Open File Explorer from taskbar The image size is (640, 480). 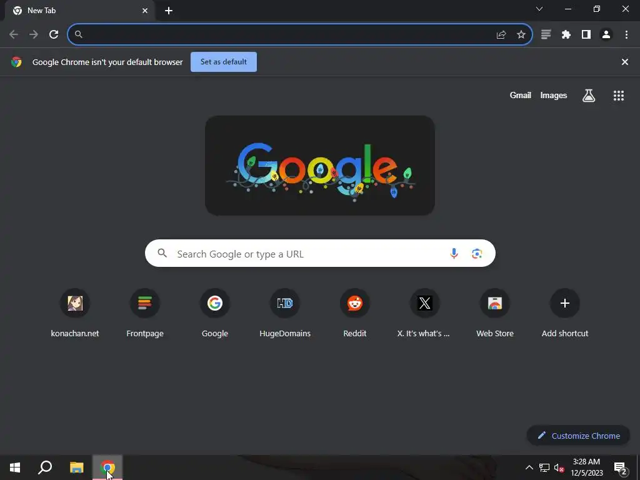(x=77, y=467)
